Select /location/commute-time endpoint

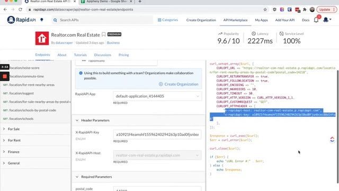[x=26, y=76]
